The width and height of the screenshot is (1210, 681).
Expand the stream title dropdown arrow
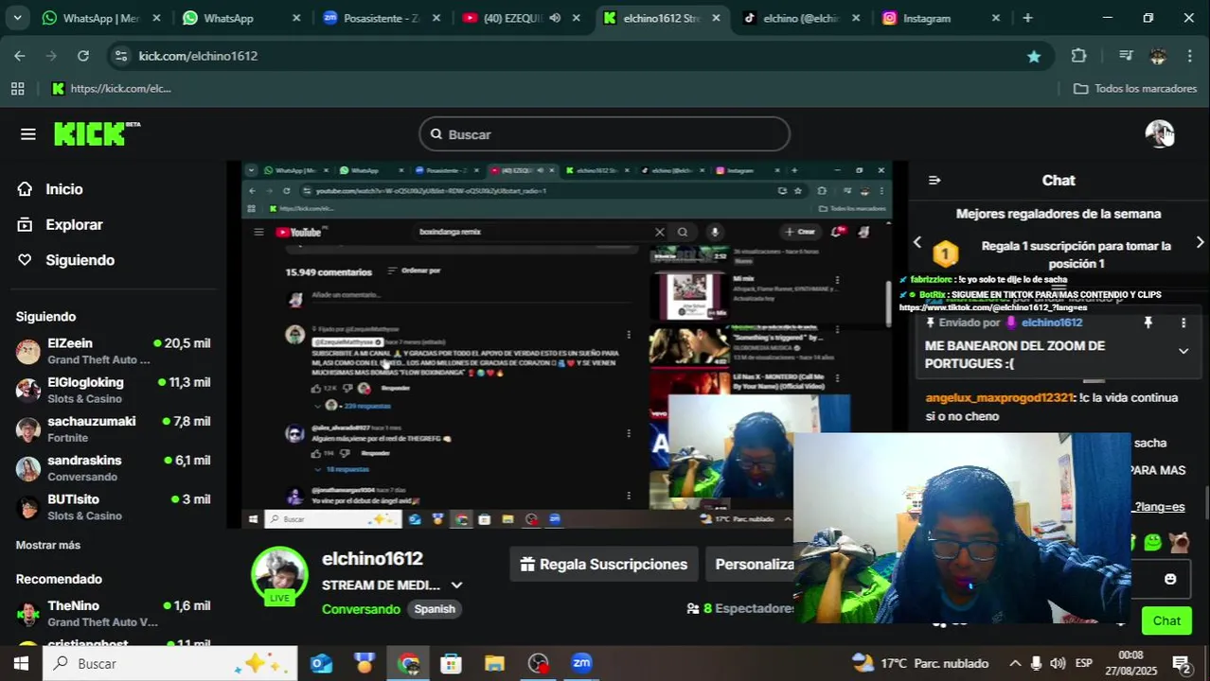click(x=456, y=585)
